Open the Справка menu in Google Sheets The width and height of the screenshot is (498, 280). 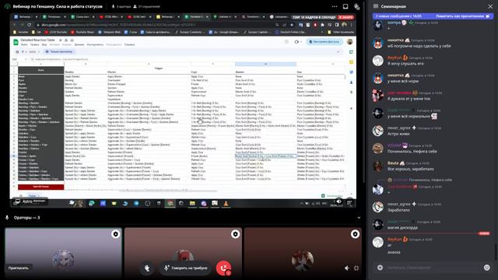click(130, 45)
